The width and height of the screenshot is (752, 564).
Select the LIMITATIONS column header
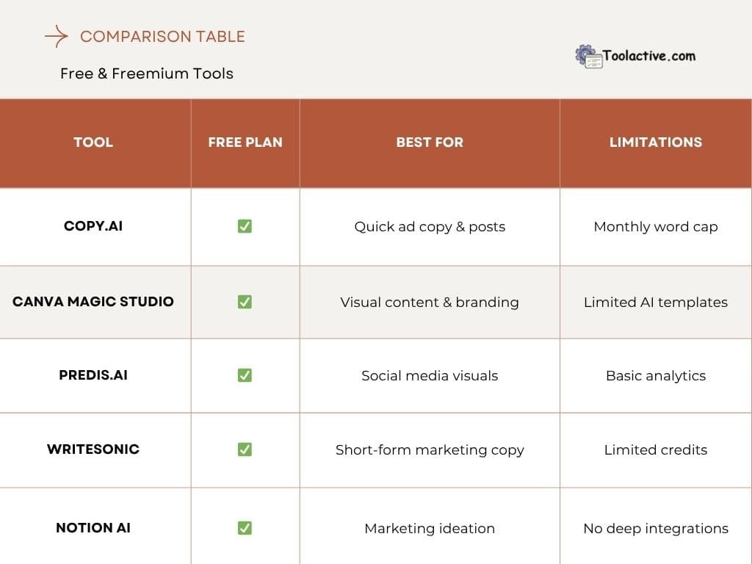pos(655,142)
